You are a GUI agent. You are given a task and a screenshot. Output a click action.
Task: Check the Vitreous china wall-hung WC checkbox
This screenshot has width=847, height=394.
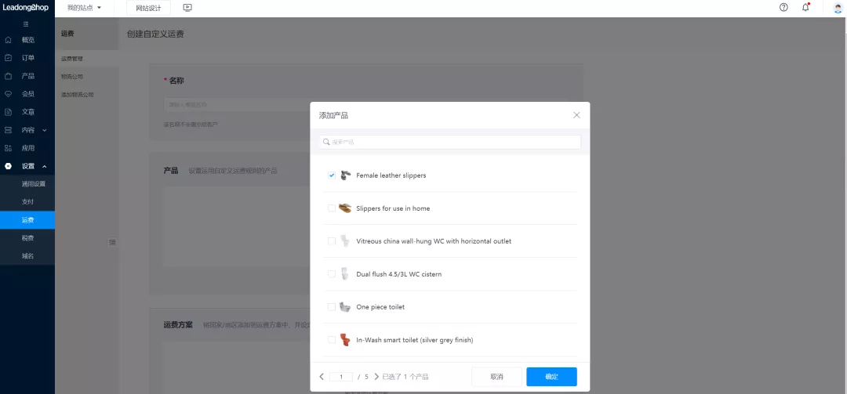332,241
